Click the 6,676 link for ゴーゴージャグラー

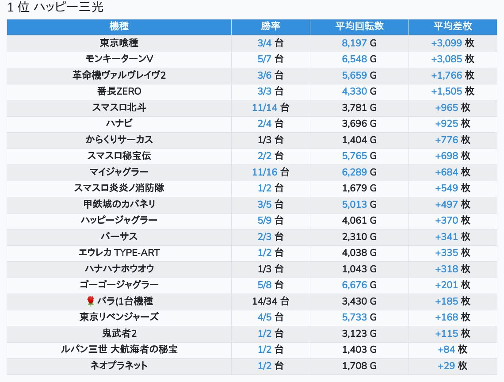(354, 285)
